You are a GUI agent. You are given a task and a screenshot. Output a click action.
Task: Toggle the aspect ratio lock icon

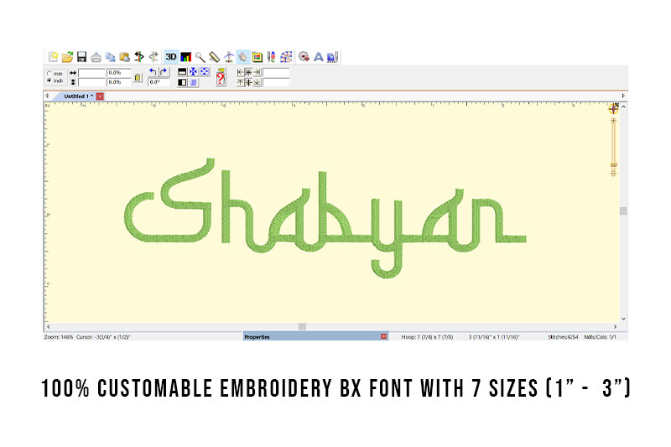click(x=138, y=77)
